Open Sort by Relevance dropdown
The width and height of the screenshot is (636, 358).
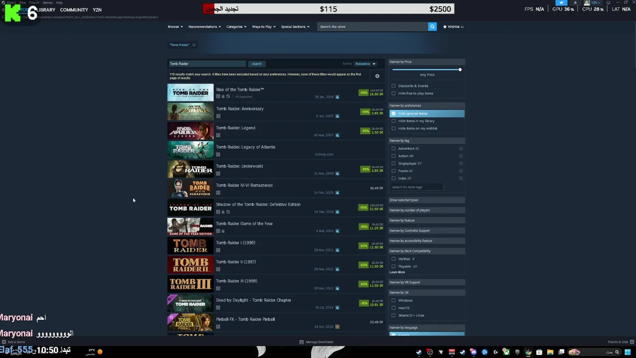point(365,64)
